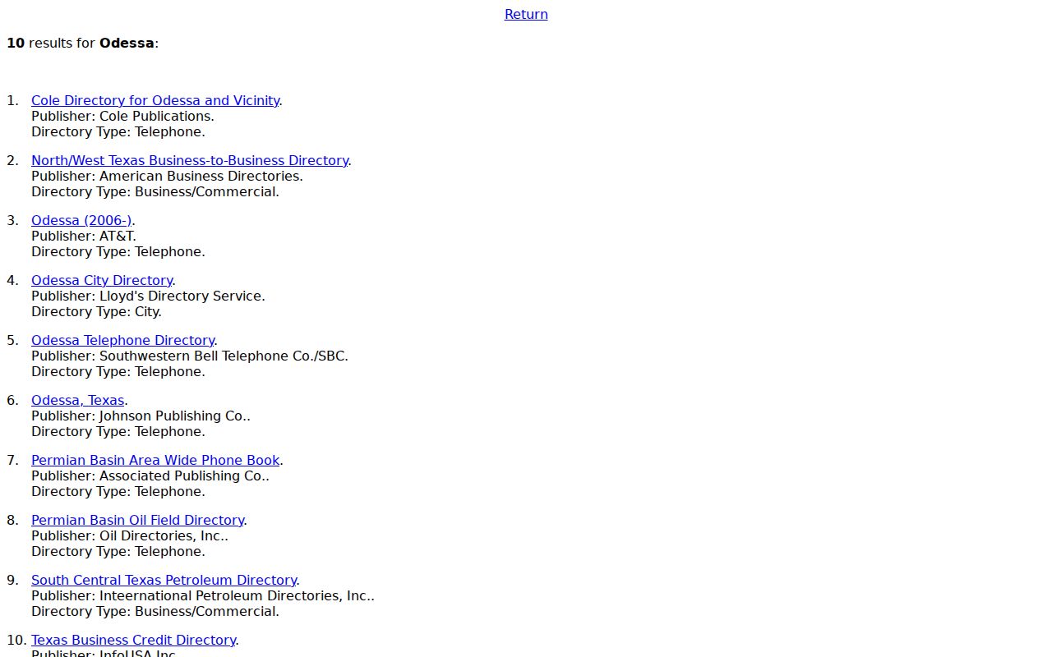Click Directory Type under Odessa, Texas
The height and width of the screenshot is (657, 1052).
118,431
